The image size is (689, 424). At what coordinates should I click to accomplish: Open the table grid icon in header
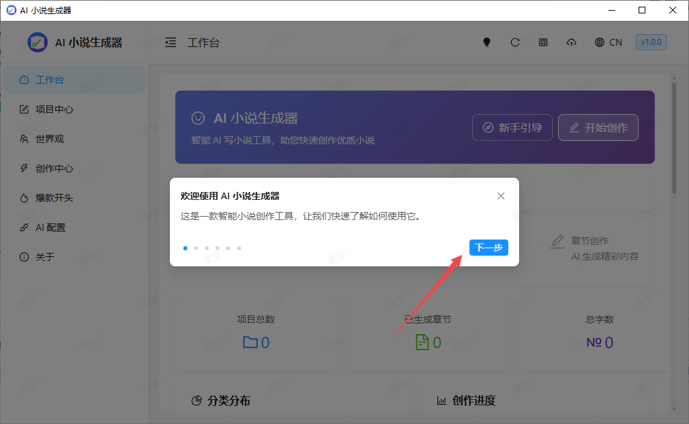pyautogui.click(x=543, y=42)
